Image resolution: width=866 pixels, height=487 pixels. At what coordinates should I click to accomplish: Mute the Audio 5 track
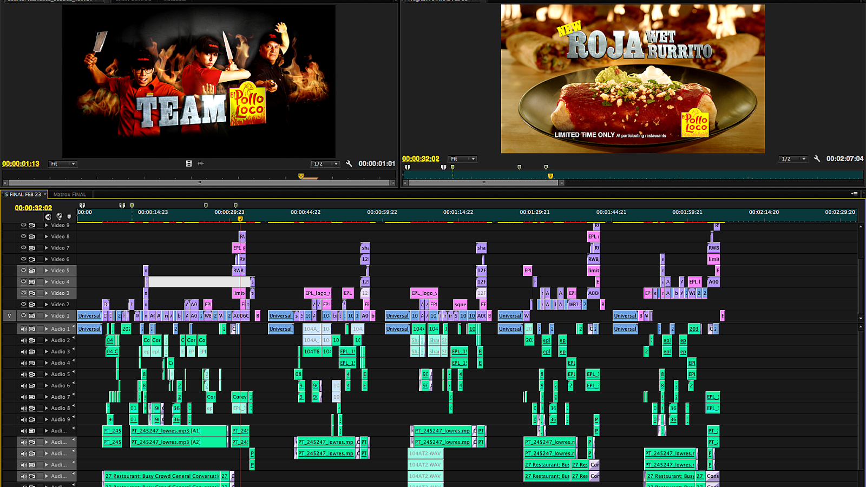tap(23, 374)
